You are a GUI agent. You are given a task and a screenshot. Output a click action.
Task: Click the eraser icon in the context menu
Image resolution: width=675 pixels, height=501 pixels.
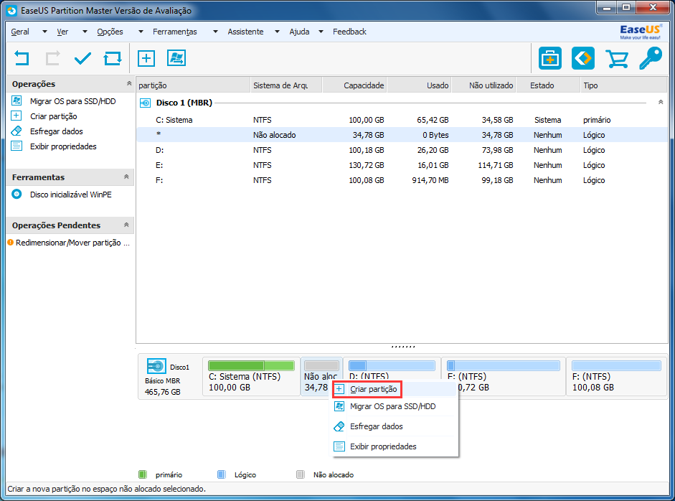[339, 426]
